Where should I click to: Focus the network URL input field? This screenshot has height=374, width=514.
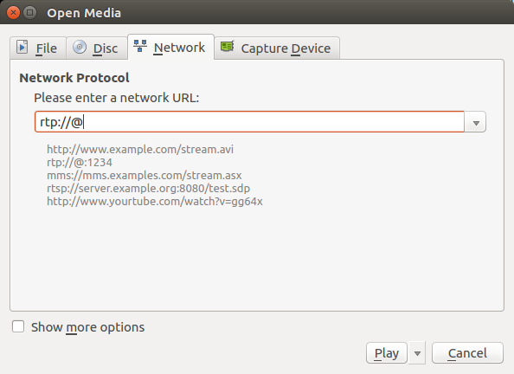(x=249, y=122)
